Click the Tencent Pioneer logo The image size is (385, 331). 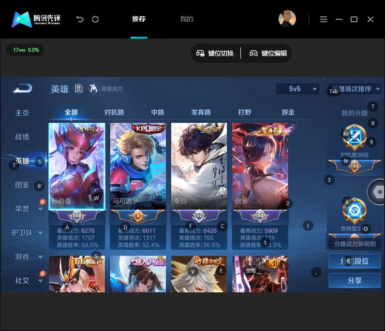(x=36, y=19)
